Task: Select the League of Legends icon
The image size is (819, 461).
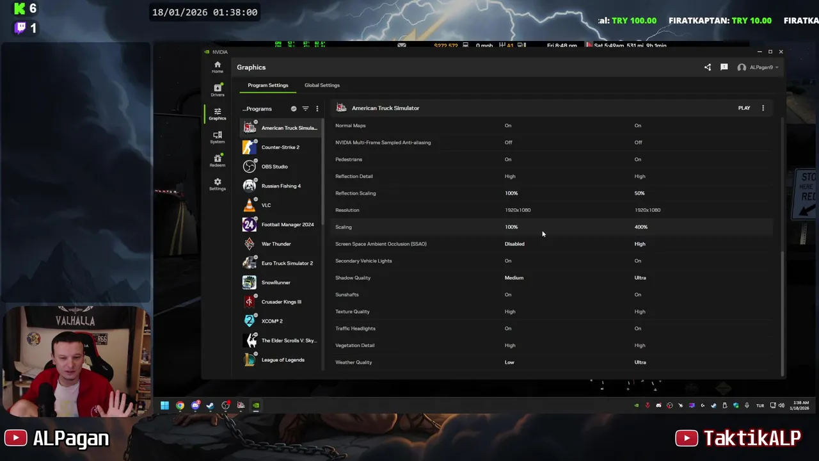Action: click(249, 360)
